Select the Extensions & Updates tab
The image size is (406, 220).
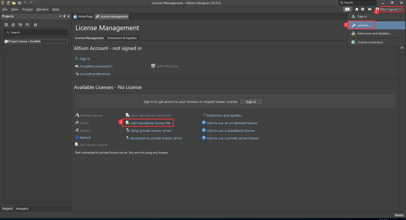(x=122, y=38)
